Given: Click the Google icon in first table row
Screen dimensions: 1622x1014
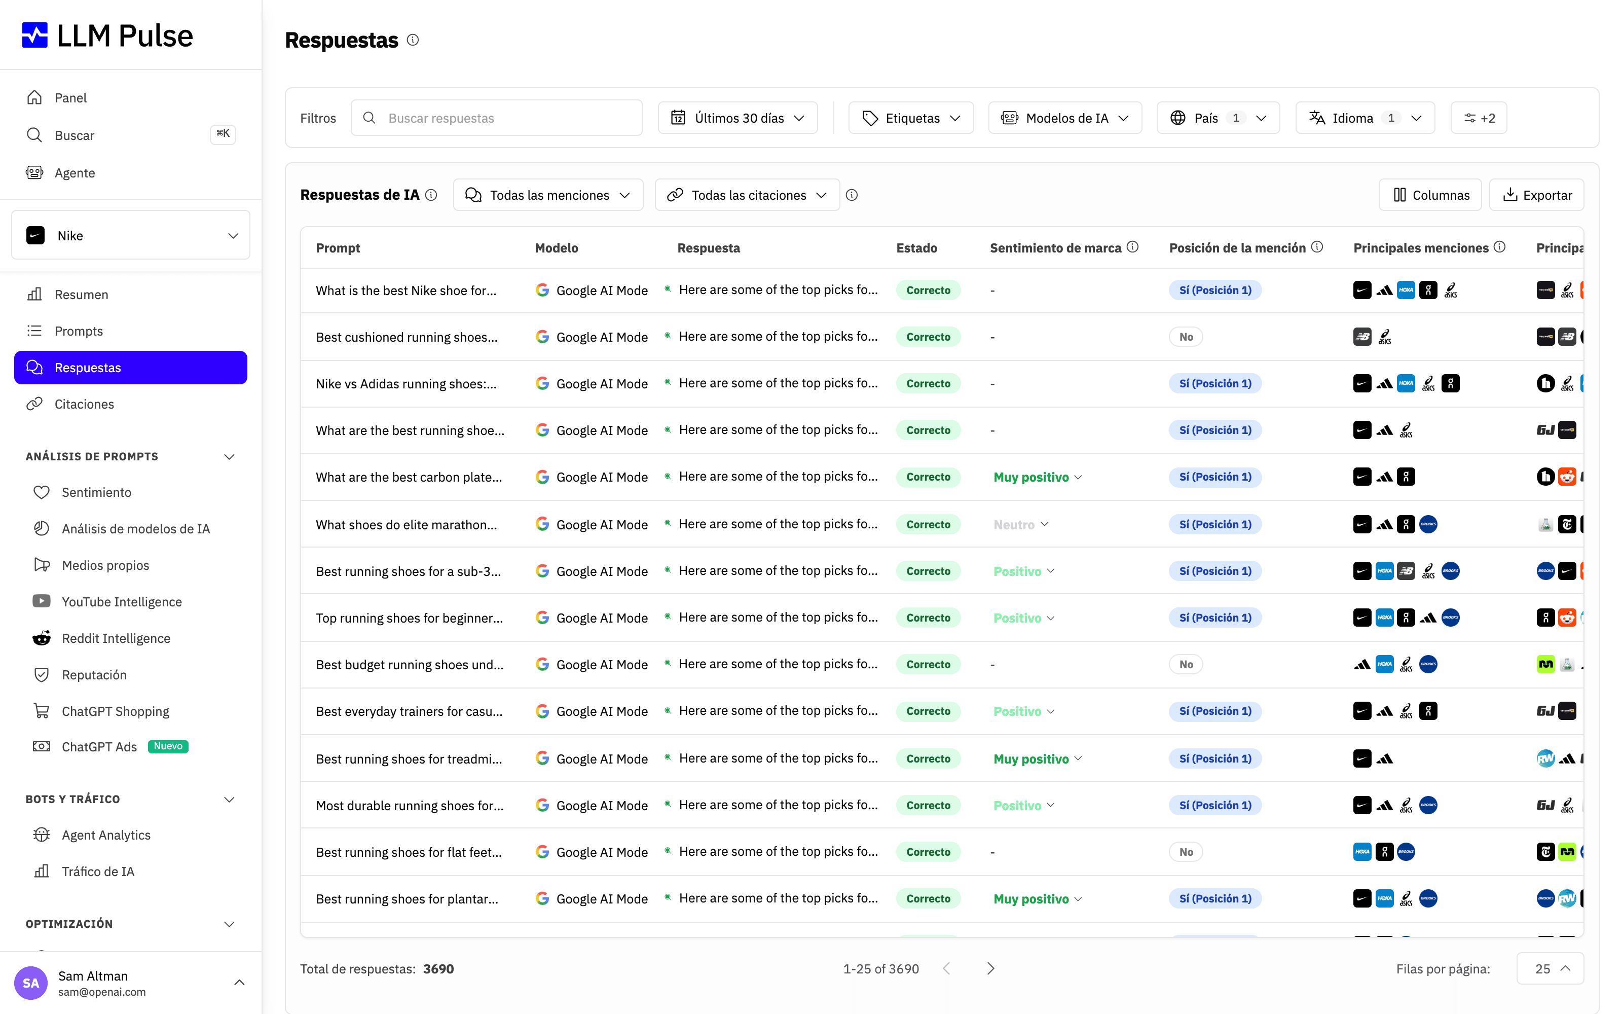Looking at the screenshot, I should (542, 291).
